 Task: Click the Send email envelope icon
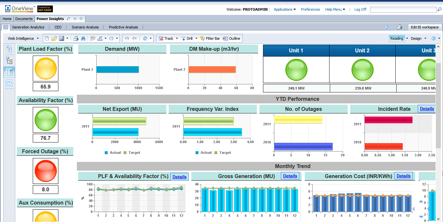point(111,38)
